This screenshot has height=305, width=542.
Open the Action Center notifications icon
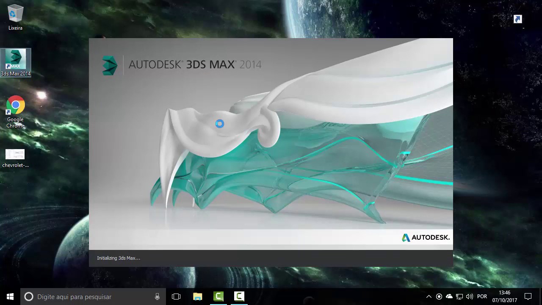click(x=528, y=297)
